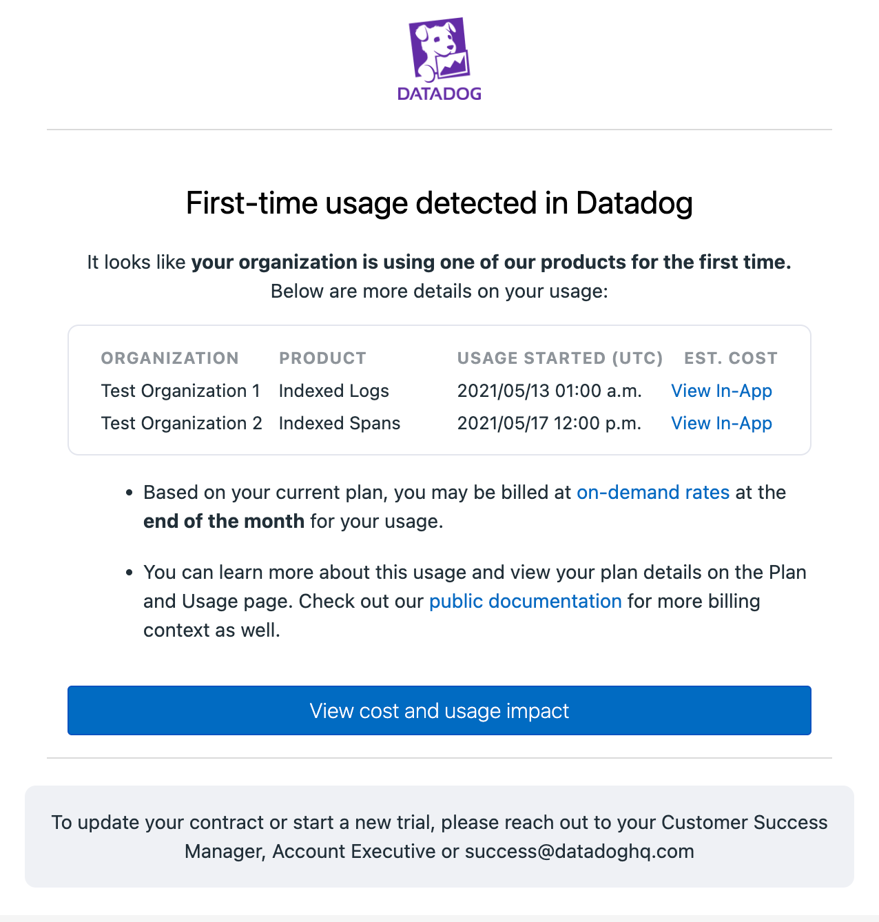
Task: Open View In-App link for Indexed Spans
Action: (721, 423)
